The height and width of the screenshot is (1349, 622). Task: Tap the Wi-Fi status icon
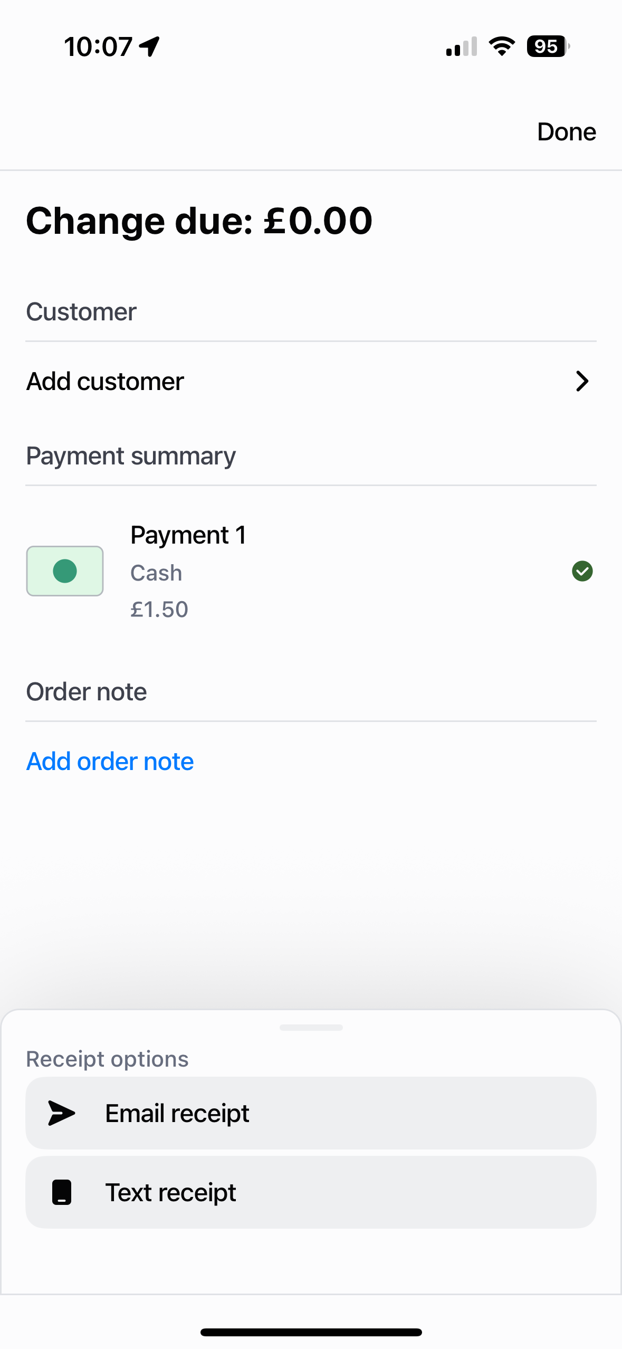point(502,46)
